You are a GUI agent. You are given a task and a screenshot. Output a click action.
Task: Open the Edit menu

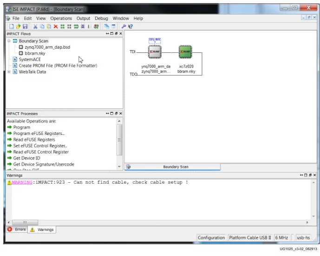[x=28, y=19]
